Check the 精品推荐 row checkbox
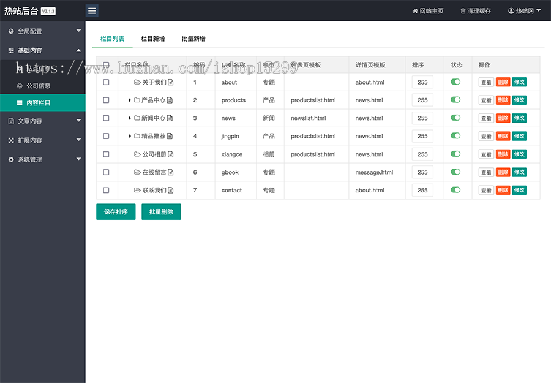551x383 pixels. (106, 136)
